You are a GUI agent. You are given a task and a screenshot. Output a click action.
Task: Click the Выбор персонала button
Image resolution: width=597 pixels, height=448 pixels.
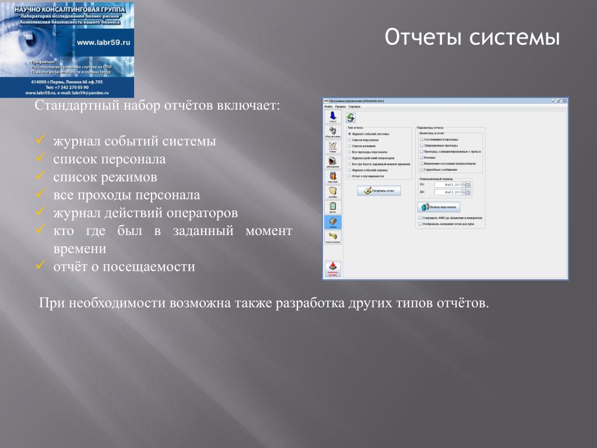pos(438,207)
